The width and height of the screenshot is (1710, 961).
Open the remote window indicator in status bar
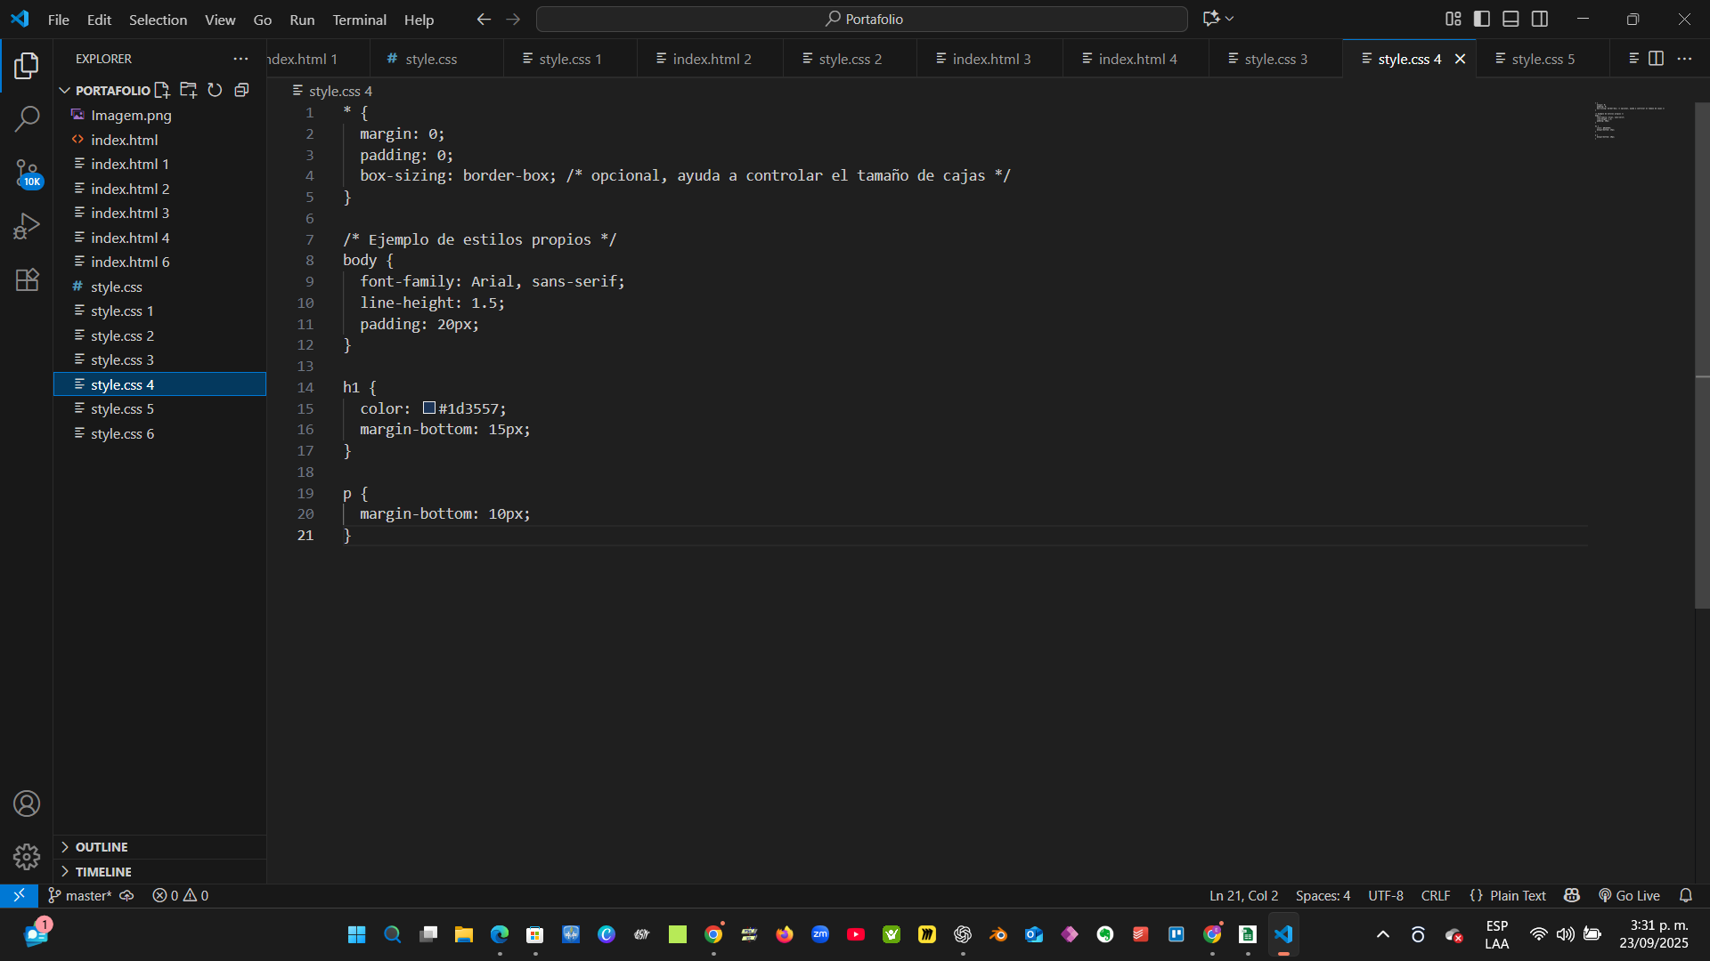point(19,895)
